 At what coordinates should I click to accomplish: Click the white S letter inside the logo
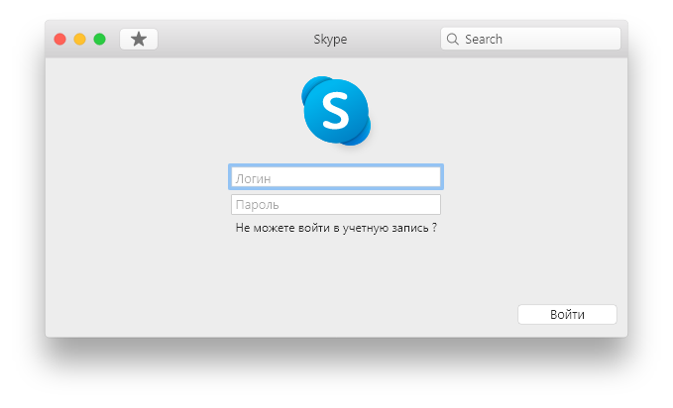pyautogui.click(x=336, y=112)
